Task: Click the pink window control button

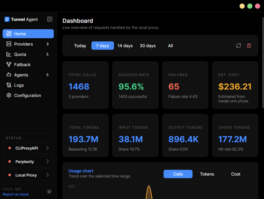Action: (258, 6)
